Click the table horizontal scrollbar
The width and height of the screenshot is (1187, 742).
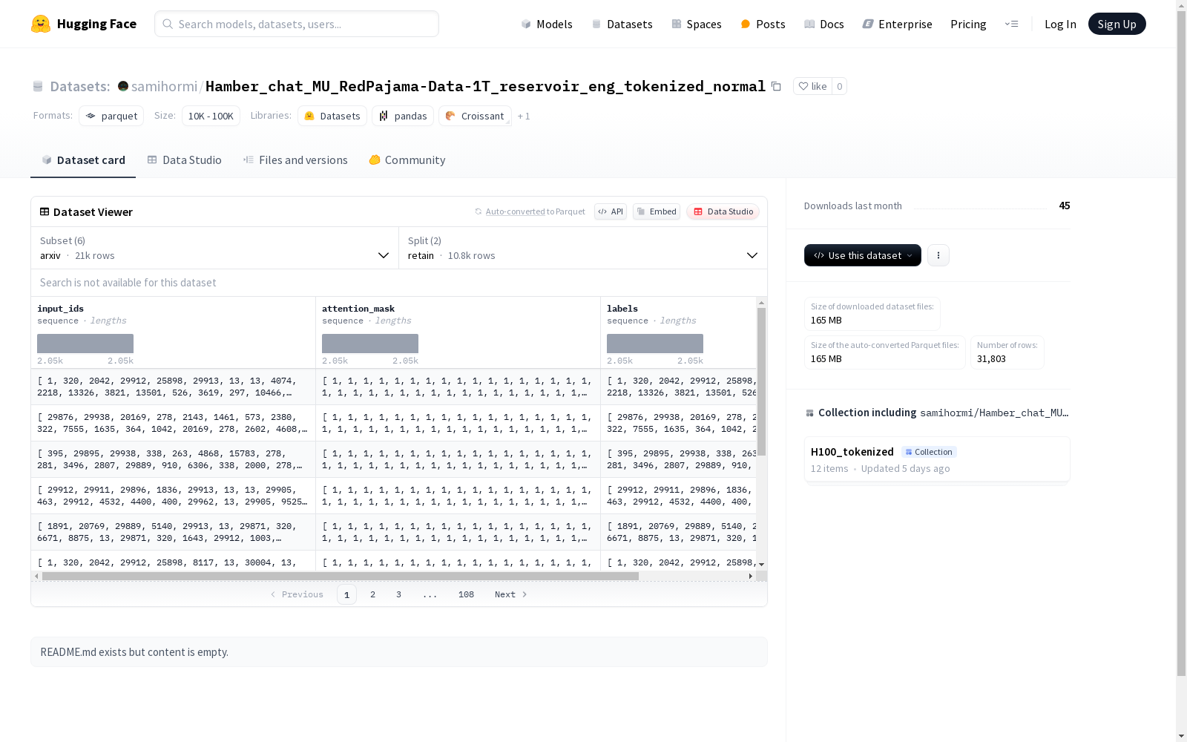341,576
